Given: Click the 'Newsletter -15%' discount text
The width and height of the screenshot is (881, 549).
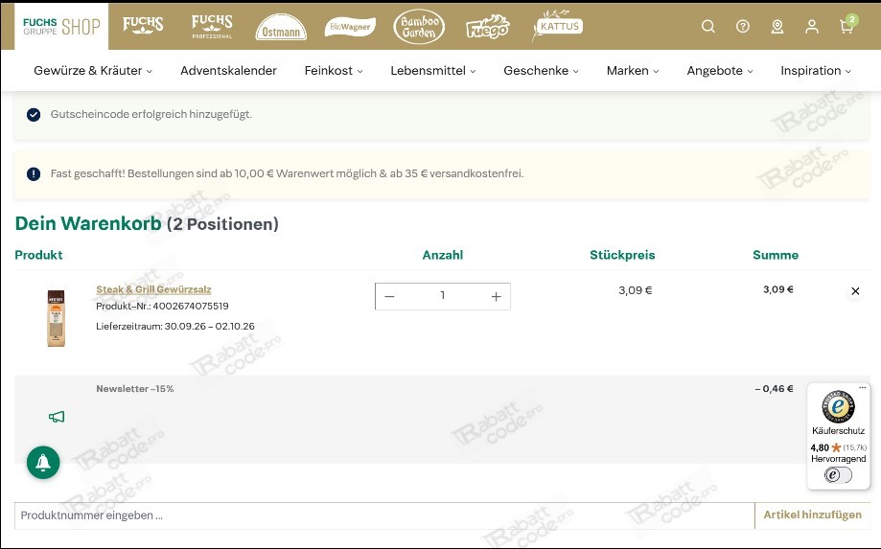Looking at the screenshot, I should pyautogui.click(x=135, y=388).
